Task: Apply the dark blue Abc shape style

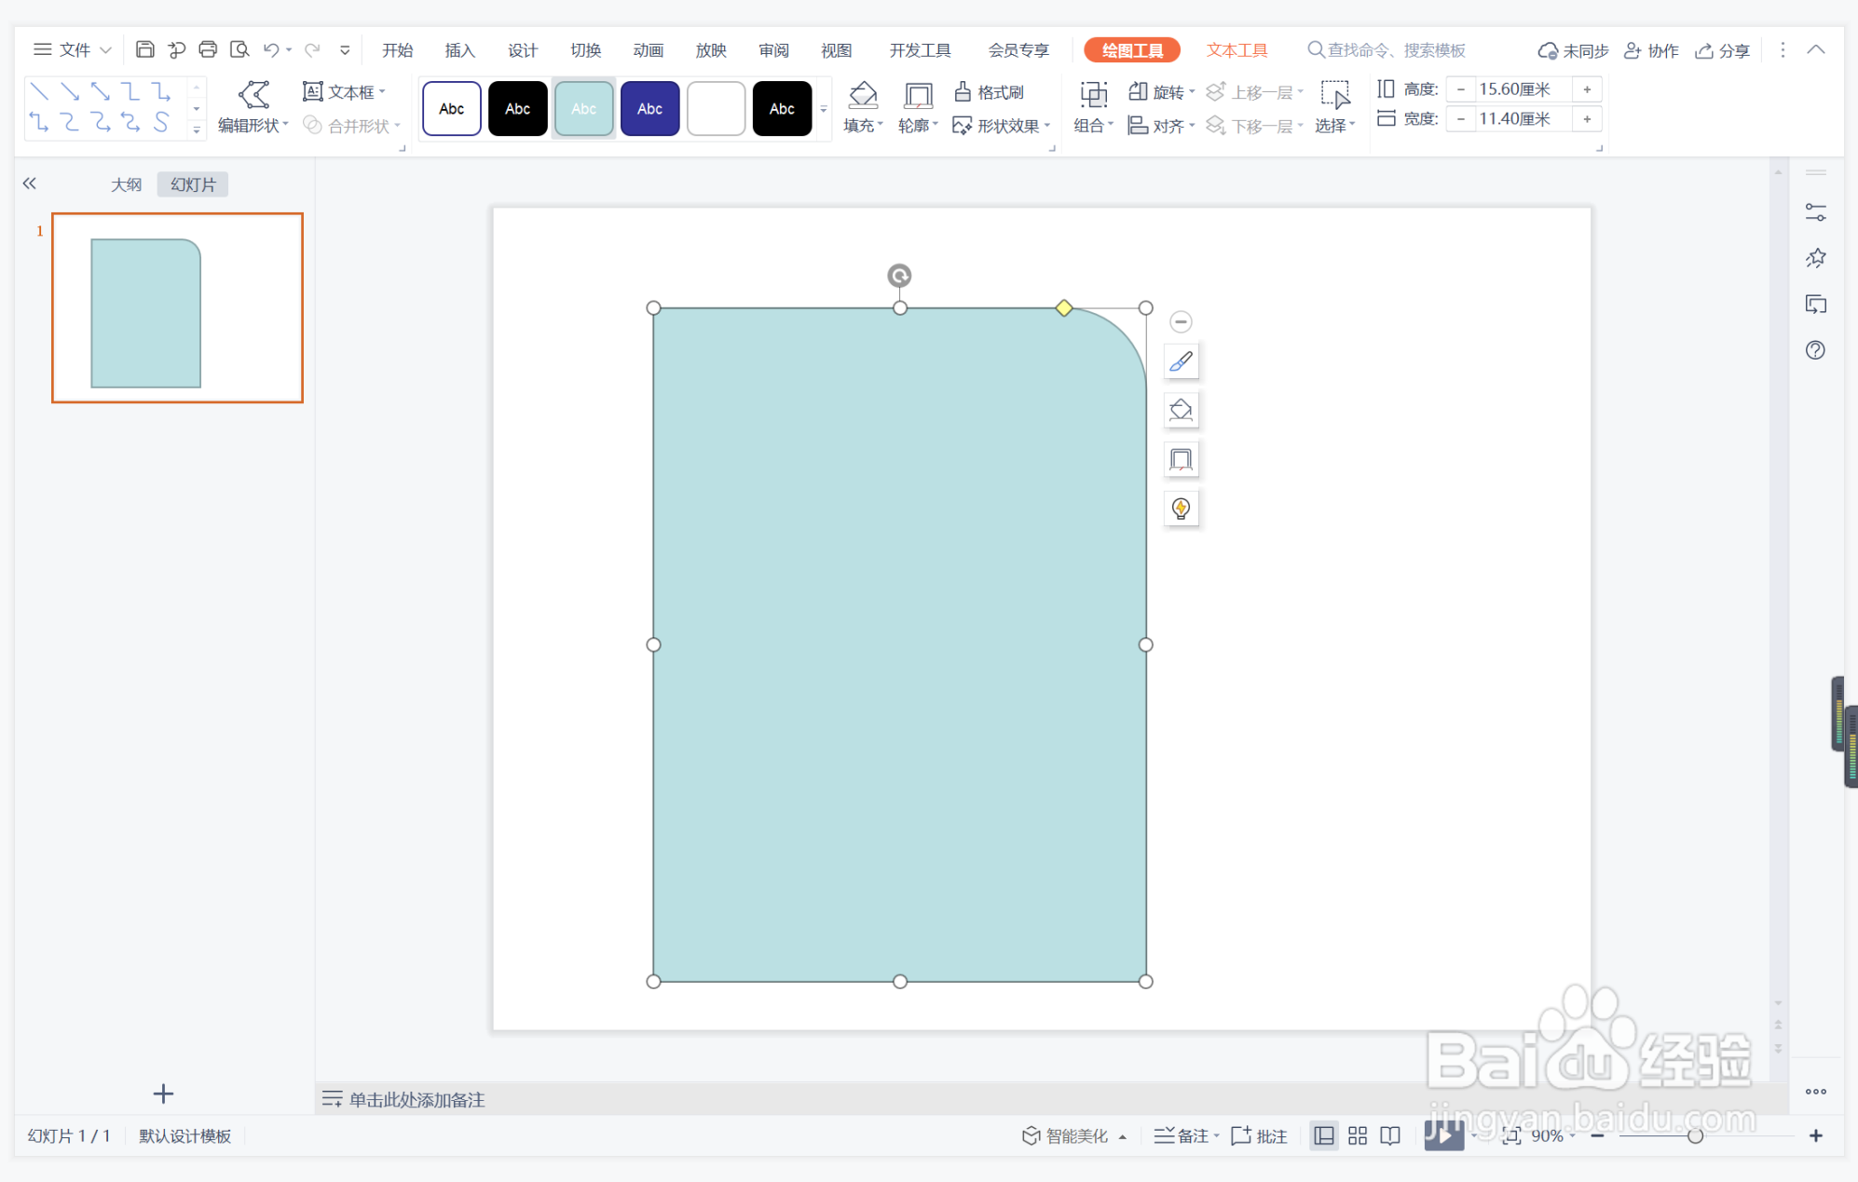Action: [x=649, y=109]
